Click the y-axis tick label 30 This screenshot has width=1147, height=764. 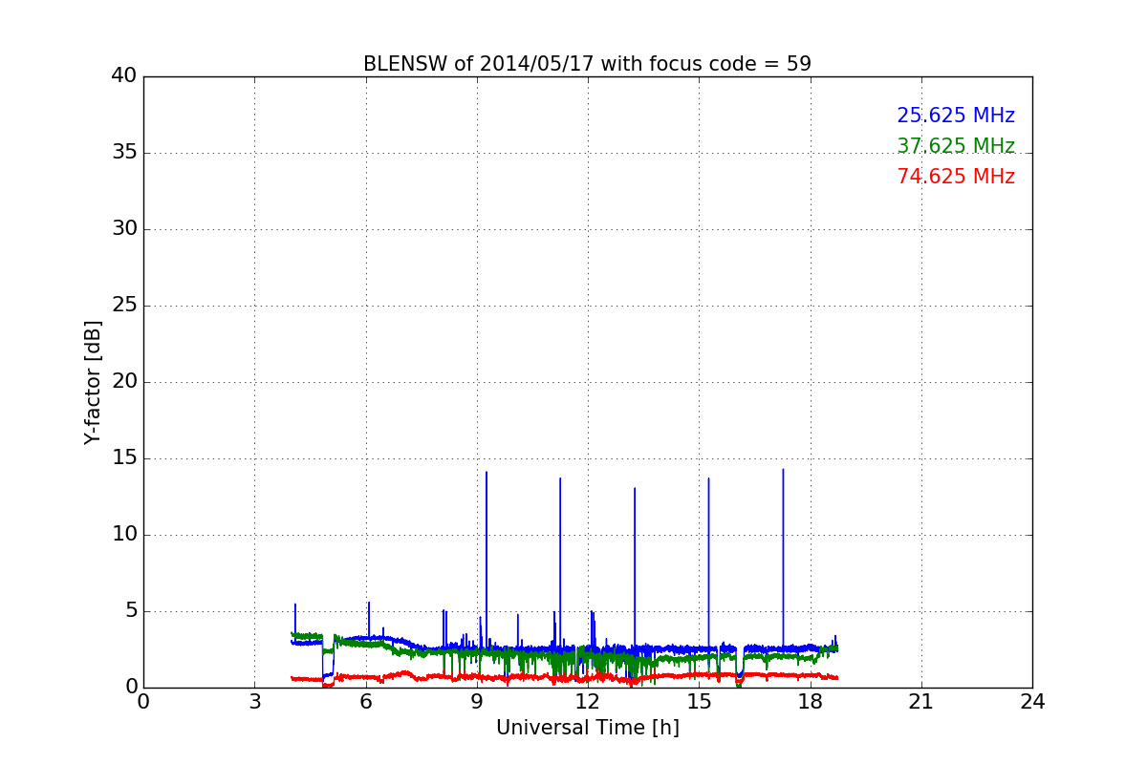tap(124, 229)
